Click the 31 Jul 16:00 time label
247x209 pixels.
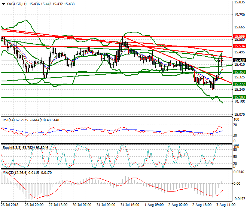(130, 205)
